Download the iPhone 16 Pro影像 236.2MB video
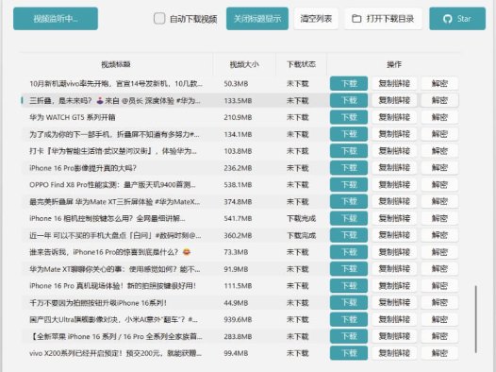 [x=349, y=168]
